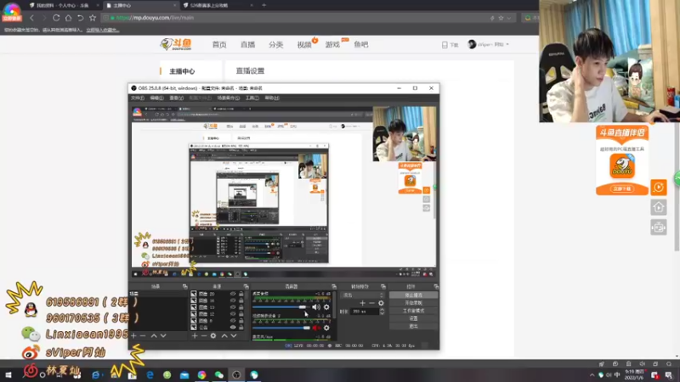Viewport: 680px width, 382px height.
Task: Exit OBS via controls button
Action: [x=413, y=326]
